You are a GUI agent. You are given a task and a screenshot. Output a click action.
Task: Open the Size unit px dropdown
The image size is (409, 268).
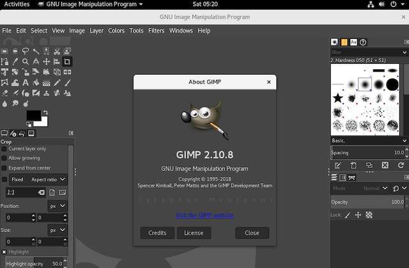[x=58, y=230]
